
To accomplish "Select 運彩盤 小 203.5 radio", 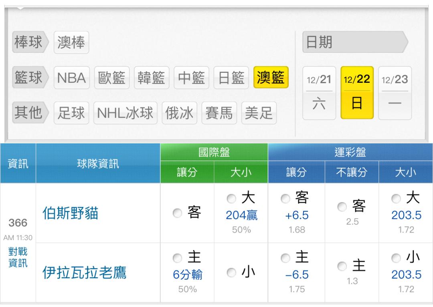I will point(396,258).
